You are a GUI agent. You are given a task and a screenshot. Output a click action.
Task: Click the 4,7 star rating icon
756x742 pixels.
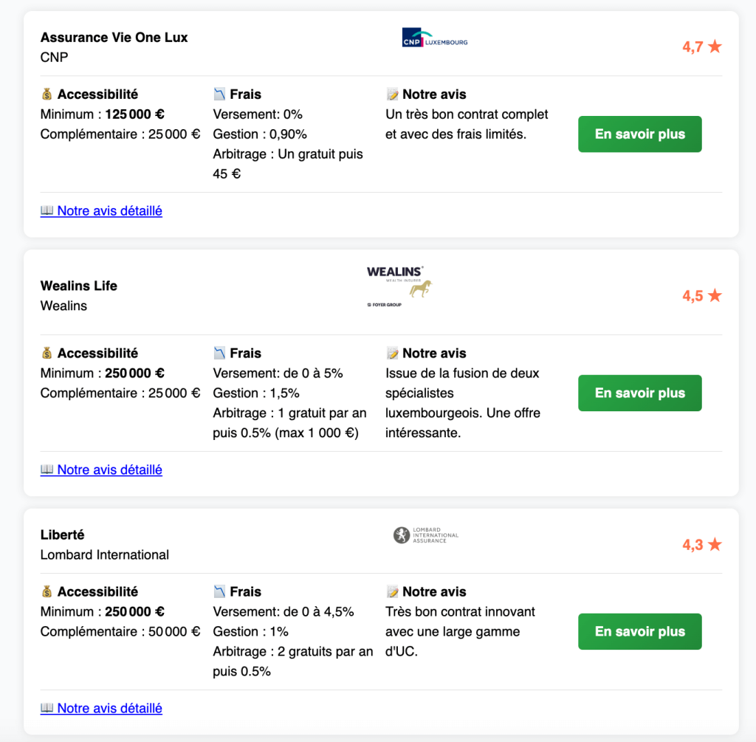click(x=714, y=47)
